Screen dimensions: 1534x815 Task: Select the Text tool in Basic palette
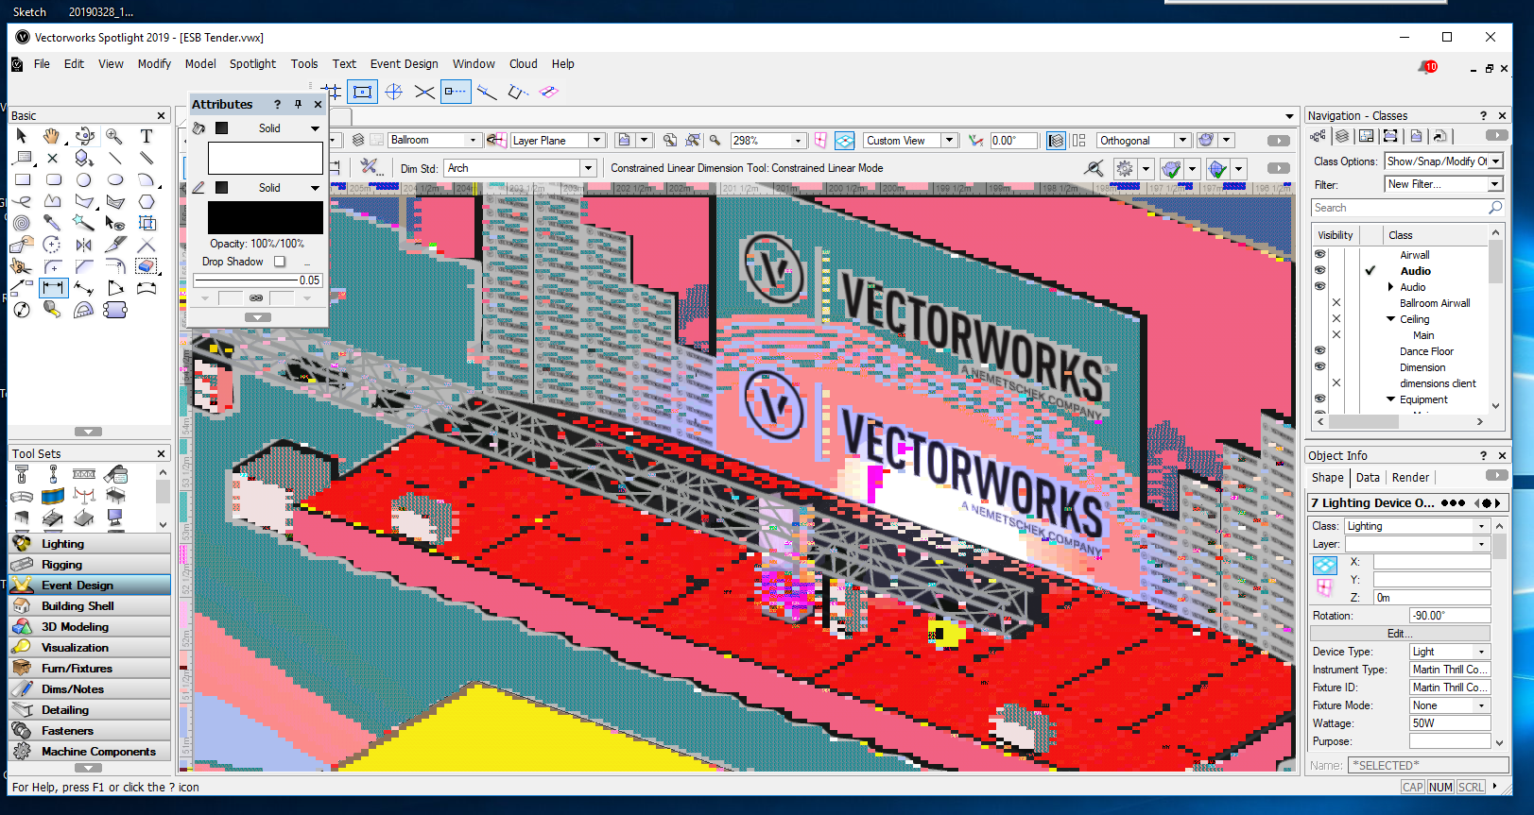147,136
